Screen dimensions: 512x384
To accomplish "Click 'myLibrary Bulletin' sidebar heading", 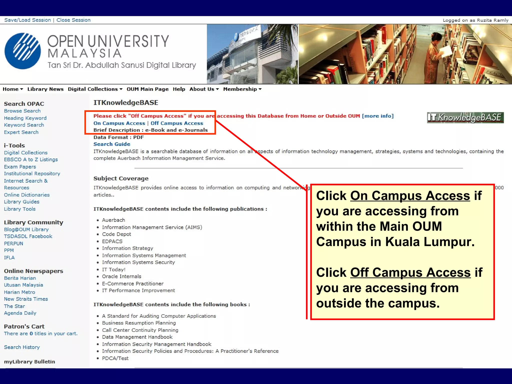I will click(x=29, y=362).
